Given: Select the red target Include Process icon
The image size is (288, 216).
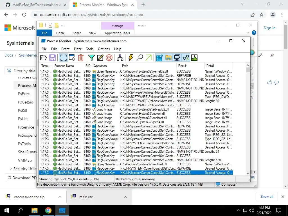Looking at the screenshot, I should 109,58.
